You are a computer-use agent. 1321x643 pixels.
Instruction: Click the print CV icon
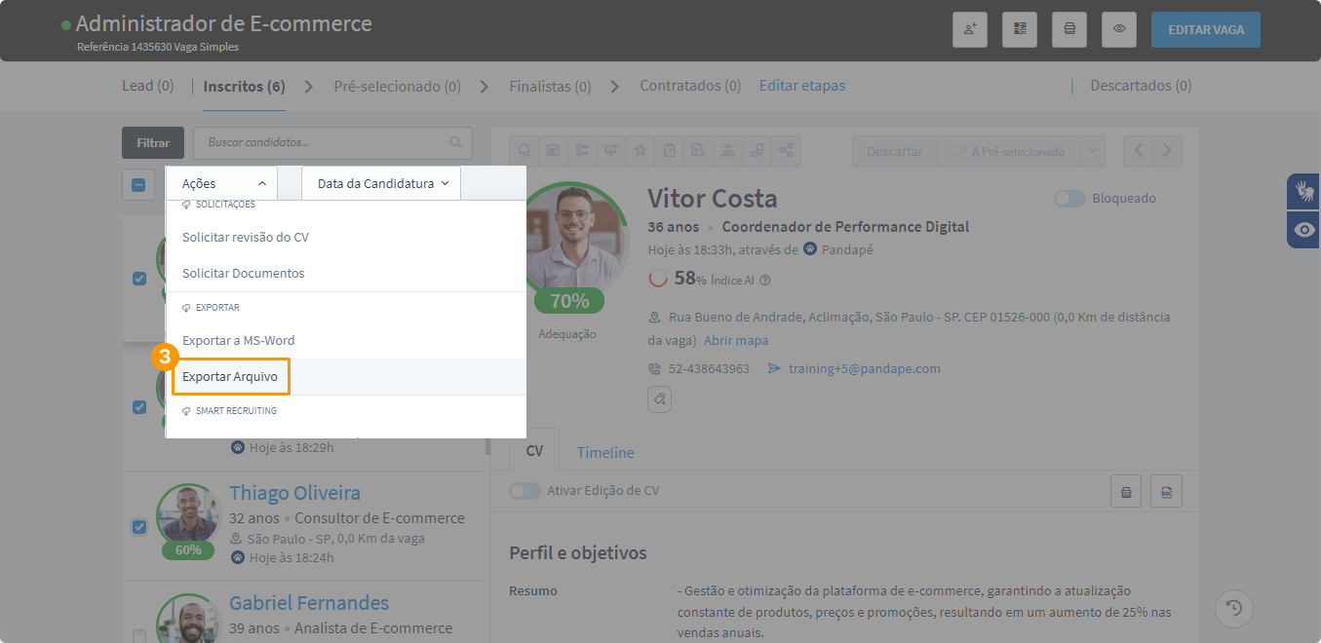click(x=1126, y=492)
